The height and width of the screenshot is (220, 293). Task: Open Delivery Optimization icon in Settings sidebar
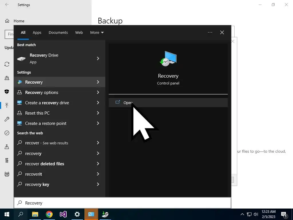coord(7,78)
